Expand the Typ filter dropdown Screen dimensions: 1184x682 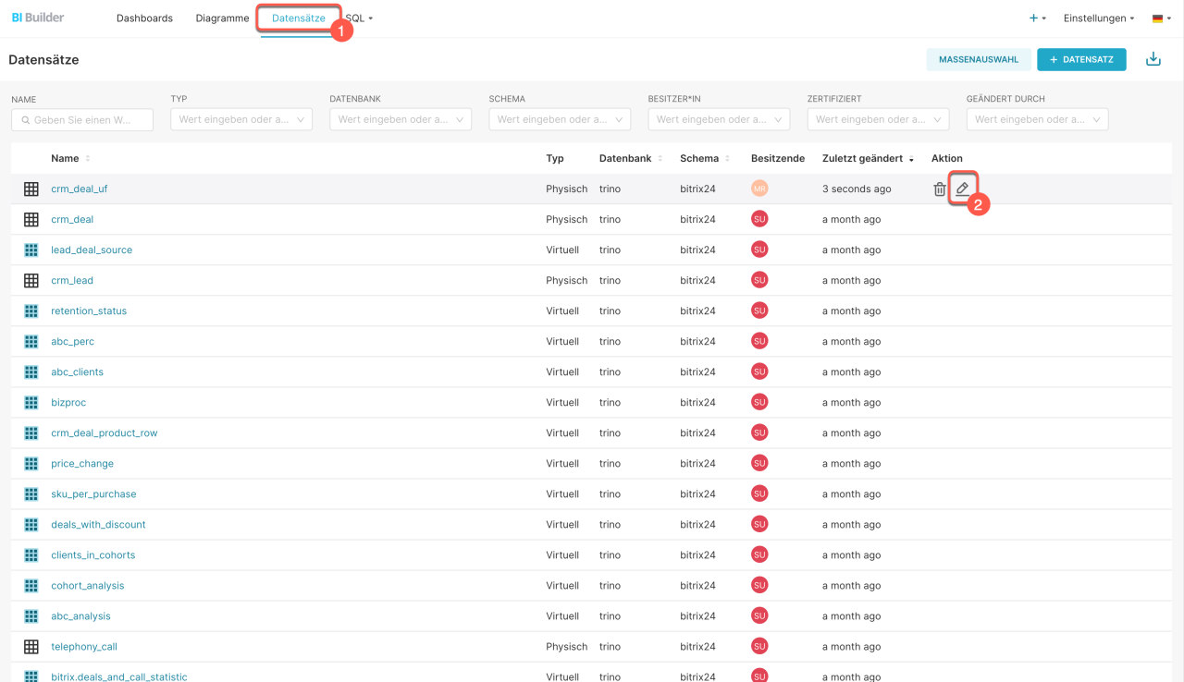[x=241, y=119]
